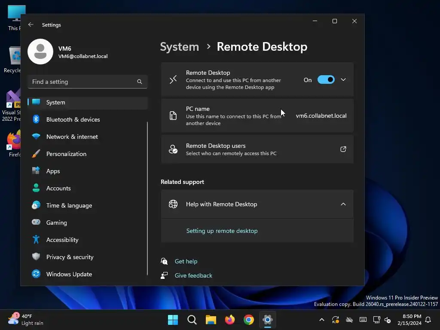Click the Privacy & security shield icon

coord(36,257)
